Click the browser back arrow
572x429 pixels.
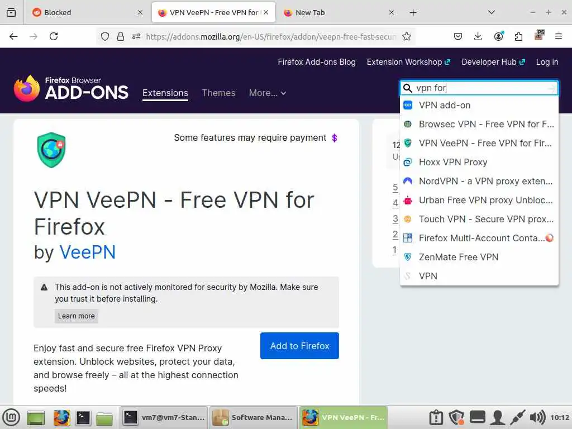click(x=13, y=36)
